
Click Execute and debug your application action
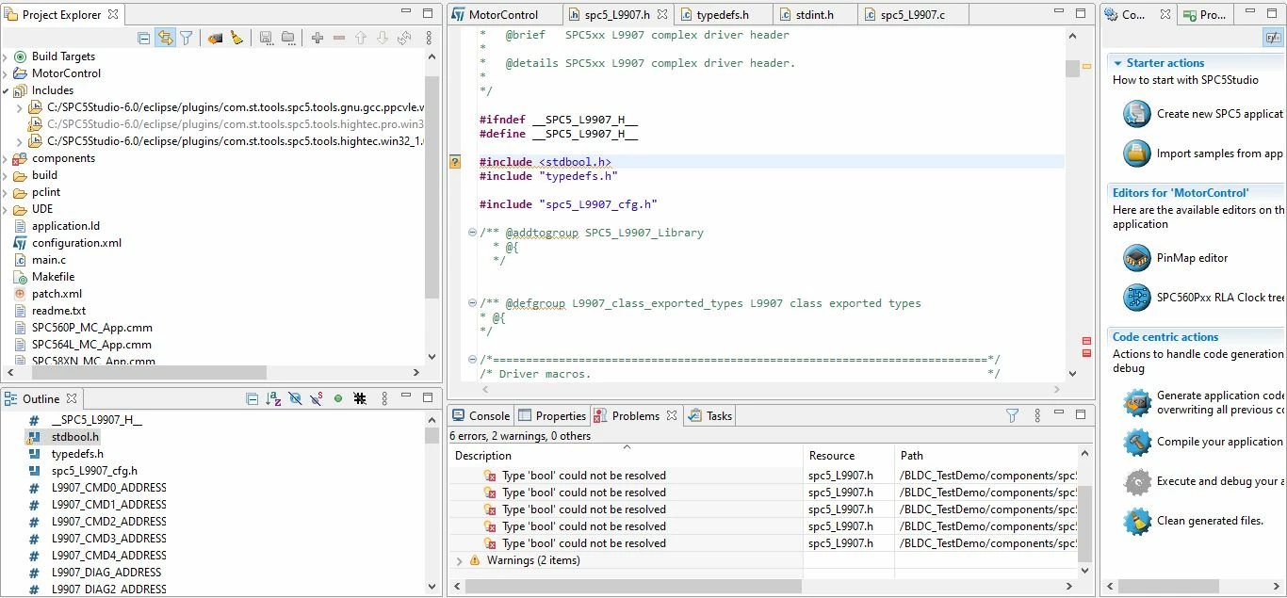pos(1203,481)
